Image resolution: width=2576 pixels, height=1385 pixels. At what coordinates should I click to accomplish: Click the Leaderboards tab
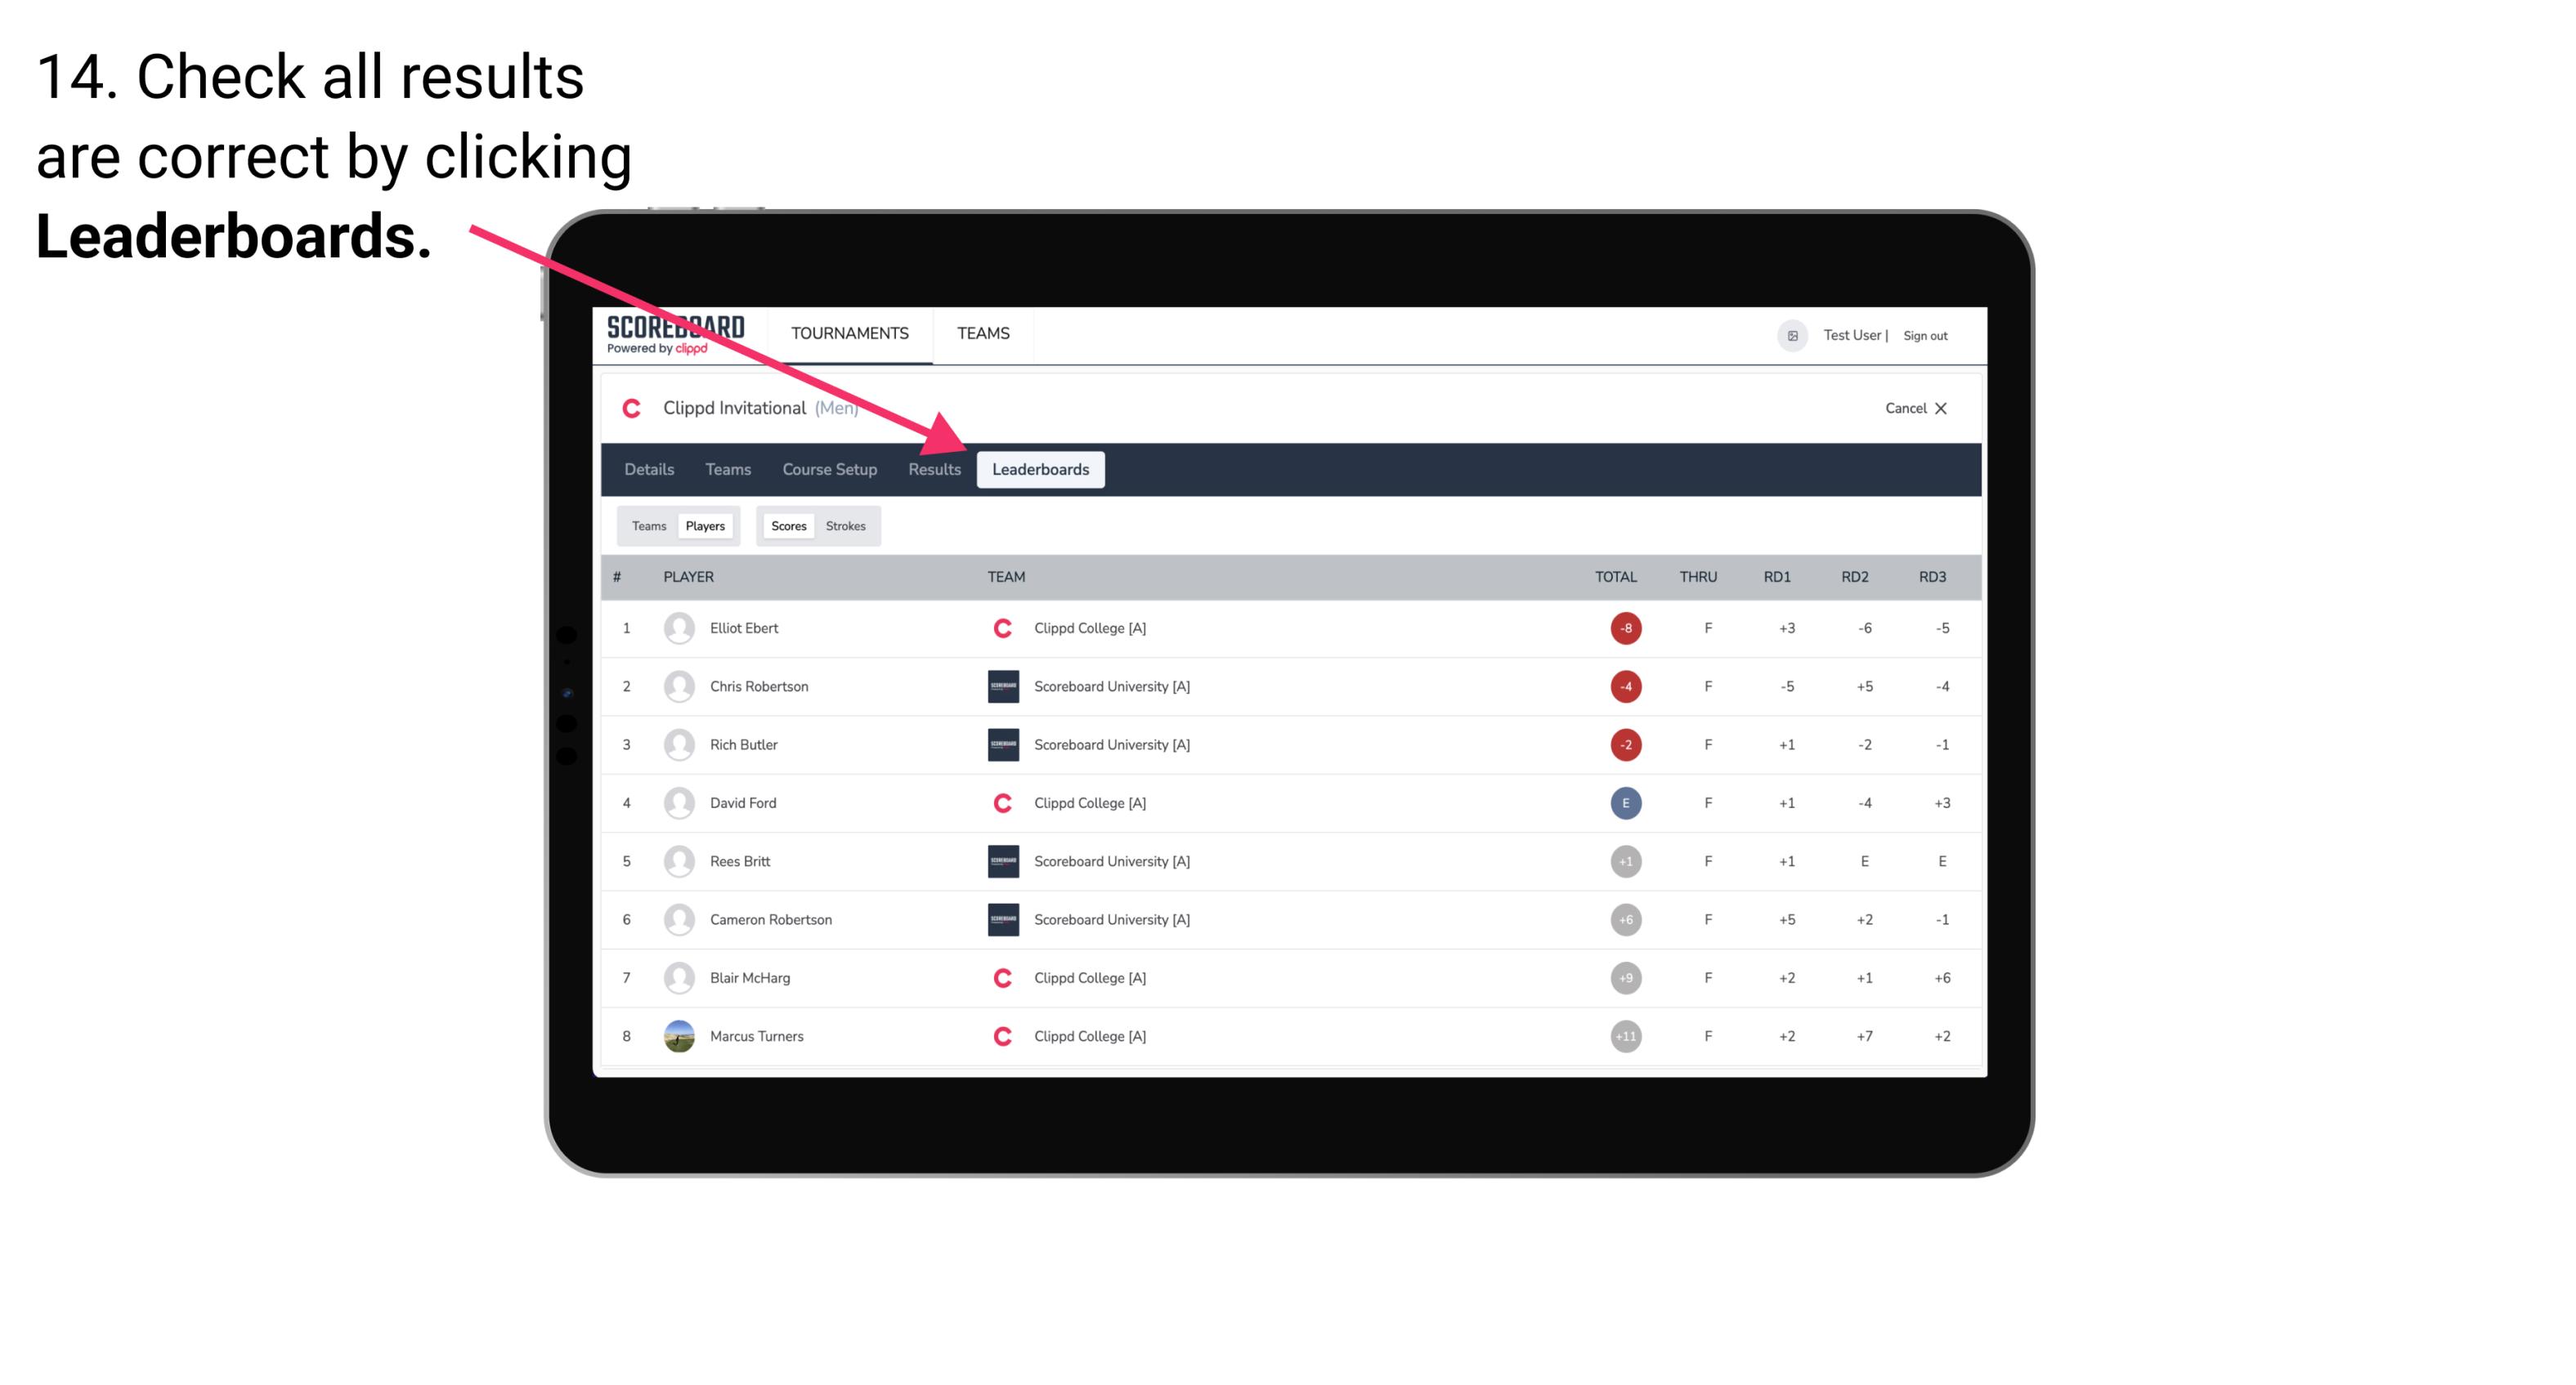(1042, 469)
